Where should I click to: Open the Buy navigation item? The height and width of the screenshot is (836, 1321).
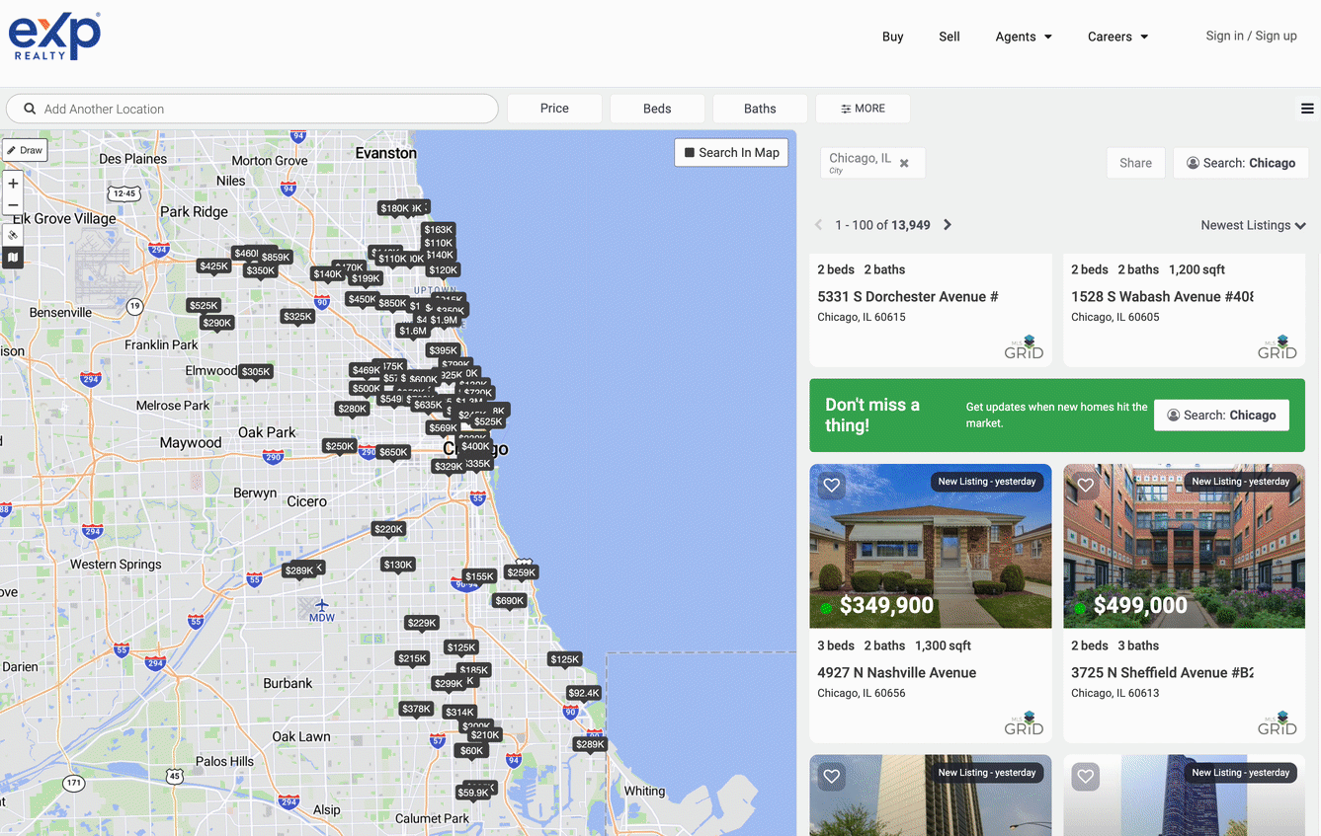point(893,37)
